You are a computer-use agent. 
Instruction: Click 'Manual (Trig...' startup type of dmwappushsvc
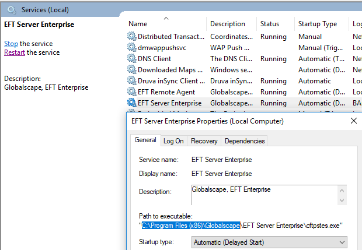[x=321, y=48]
